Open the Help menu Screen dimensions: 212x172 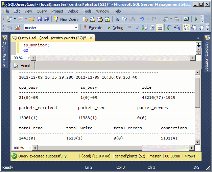pos(117,11)
